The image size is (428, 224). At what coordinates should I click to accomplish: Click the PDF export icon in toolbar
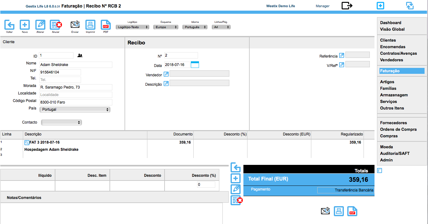pos(106,25)
